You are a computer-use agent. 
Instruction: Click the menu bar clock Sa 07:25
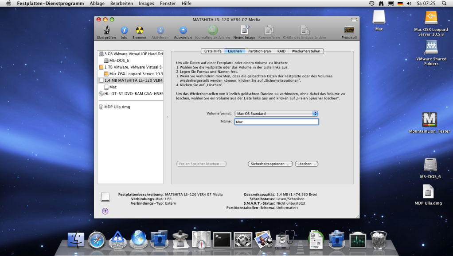(426, 4)
